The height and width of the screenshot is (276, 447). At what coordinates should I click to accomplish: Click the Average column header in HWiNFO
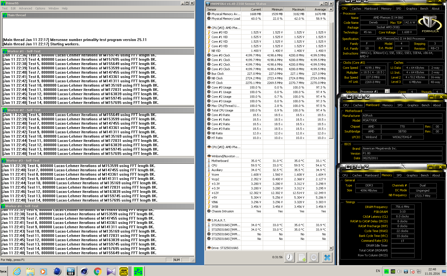click(x=317, y=9)
